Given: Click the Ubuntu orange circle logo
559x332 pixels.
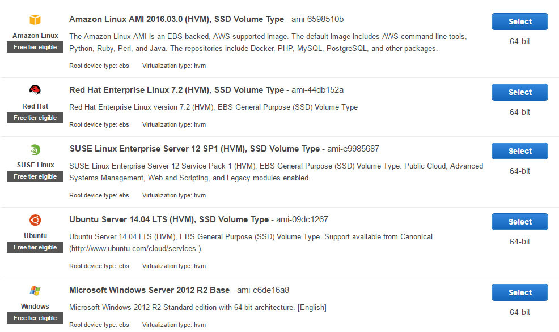Looking at the screenshot, I should tap(35, 220).
